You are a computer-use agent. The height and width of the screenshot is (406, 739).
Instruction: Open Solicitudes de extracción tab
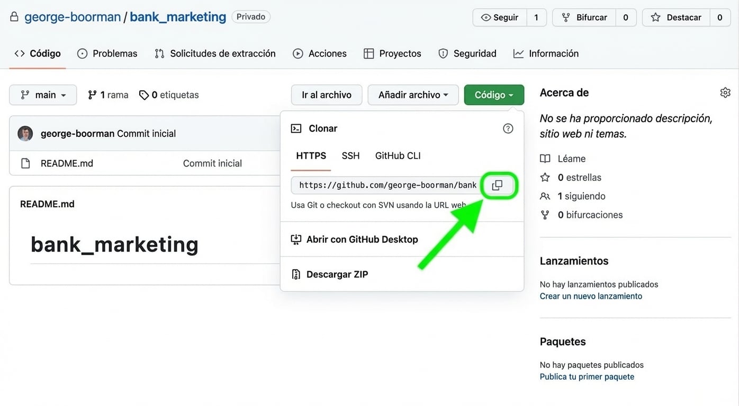pyautogui.click(x=215, y=53)
